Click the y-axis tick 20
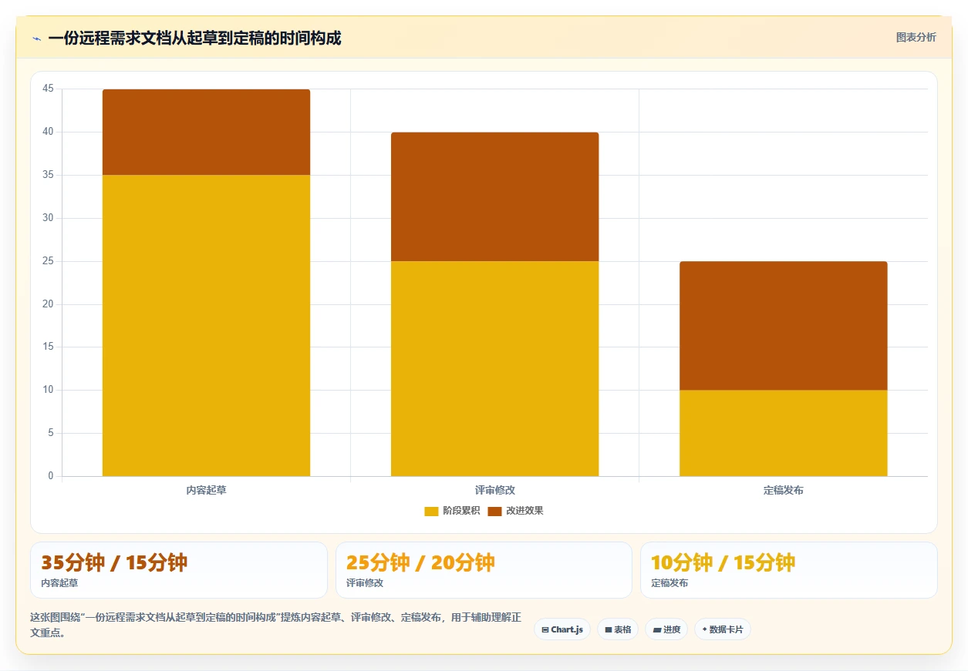Image resolution: width=968 pixels, height=671 pixels. pyautogui.click(x=48, y=304)
